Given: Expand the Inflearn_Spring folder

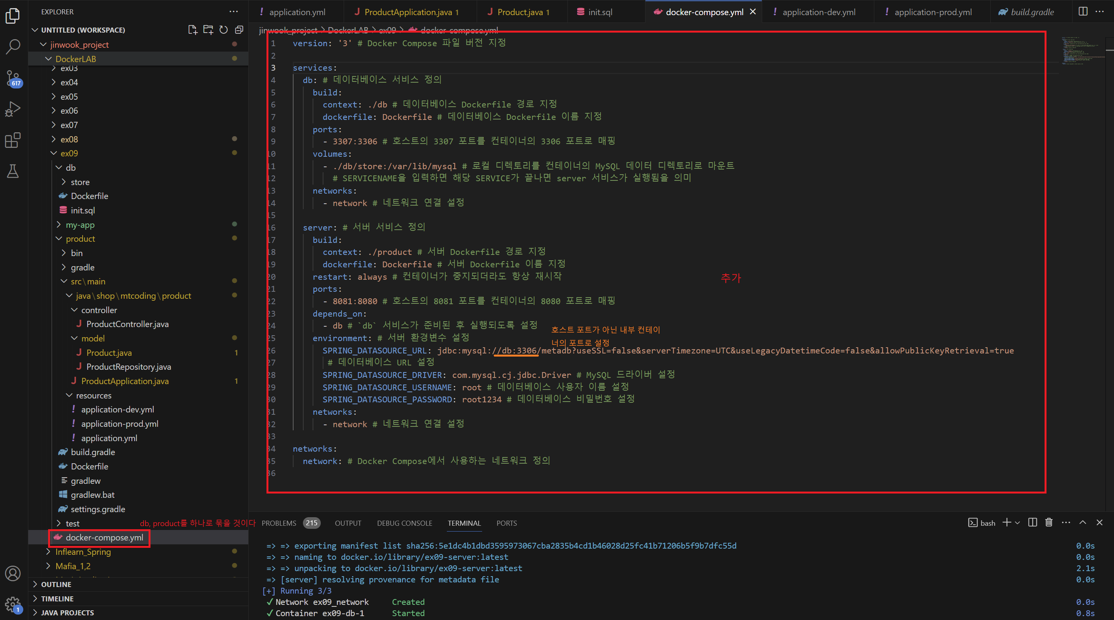Looking at the screenshot, I should 83,552.
